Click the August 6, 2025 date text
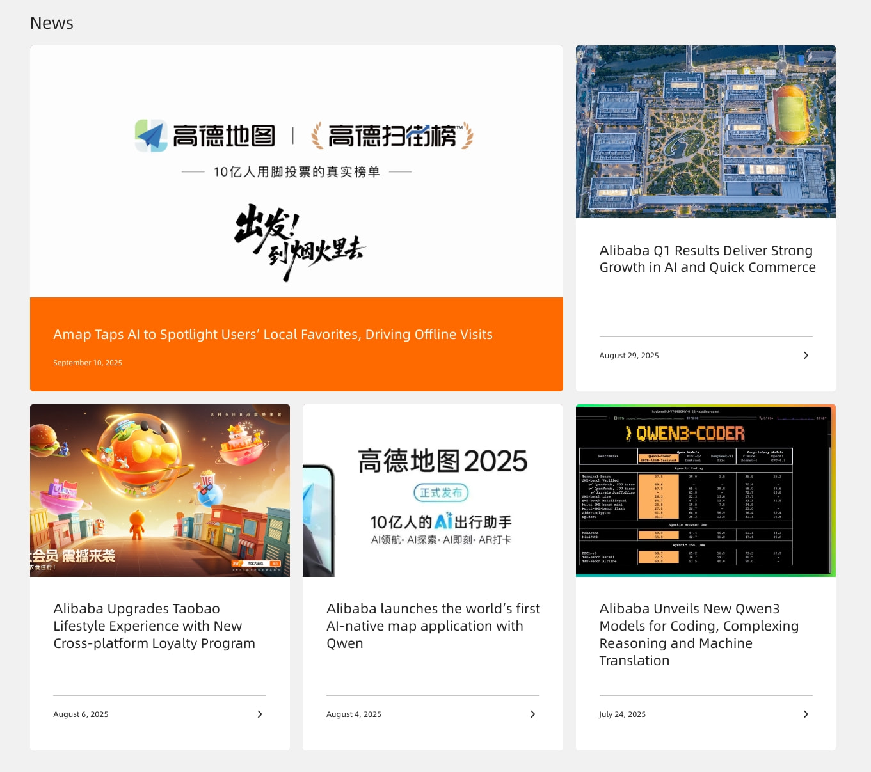Viewport: 871px width, 772px height. (81, 714)
